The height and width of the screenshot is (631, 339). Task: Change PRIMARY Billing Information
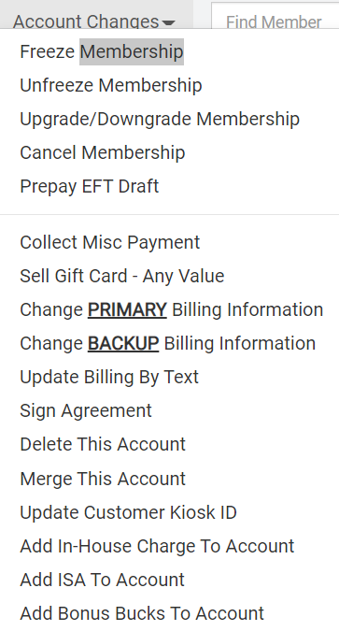click(x=171, y=309)
